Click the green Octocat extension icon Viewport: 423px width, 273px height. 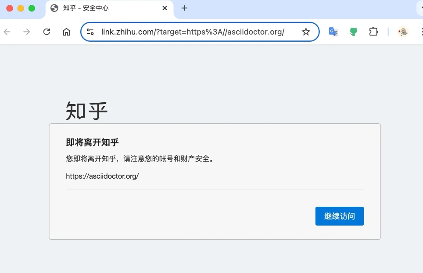pyautogui.click(x=353, y=32)
